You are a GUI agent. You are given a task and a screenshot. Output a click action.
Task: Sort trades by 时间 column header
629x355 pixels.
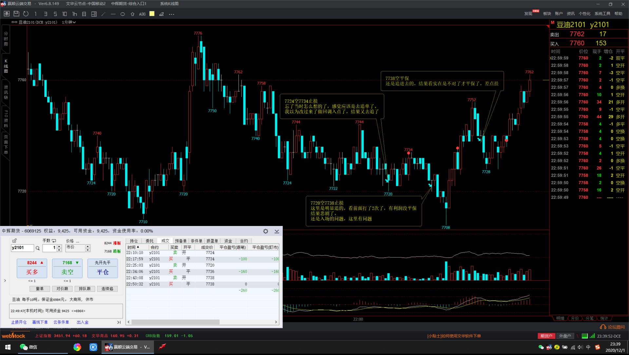(137, 247)
